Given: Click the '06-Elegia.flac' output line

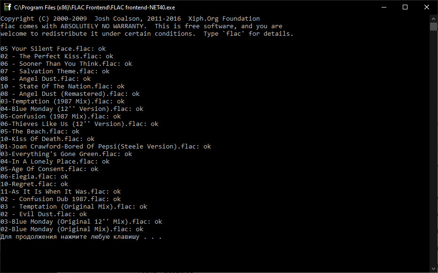Looking at the screenshot, I should (34, 177).
